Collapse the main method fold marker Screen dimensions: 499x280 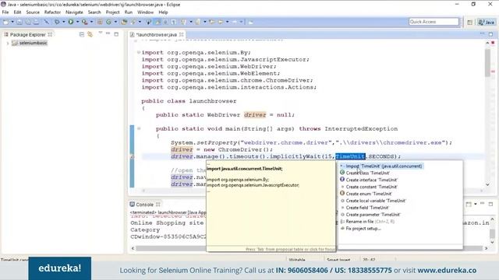coord(139,128)
